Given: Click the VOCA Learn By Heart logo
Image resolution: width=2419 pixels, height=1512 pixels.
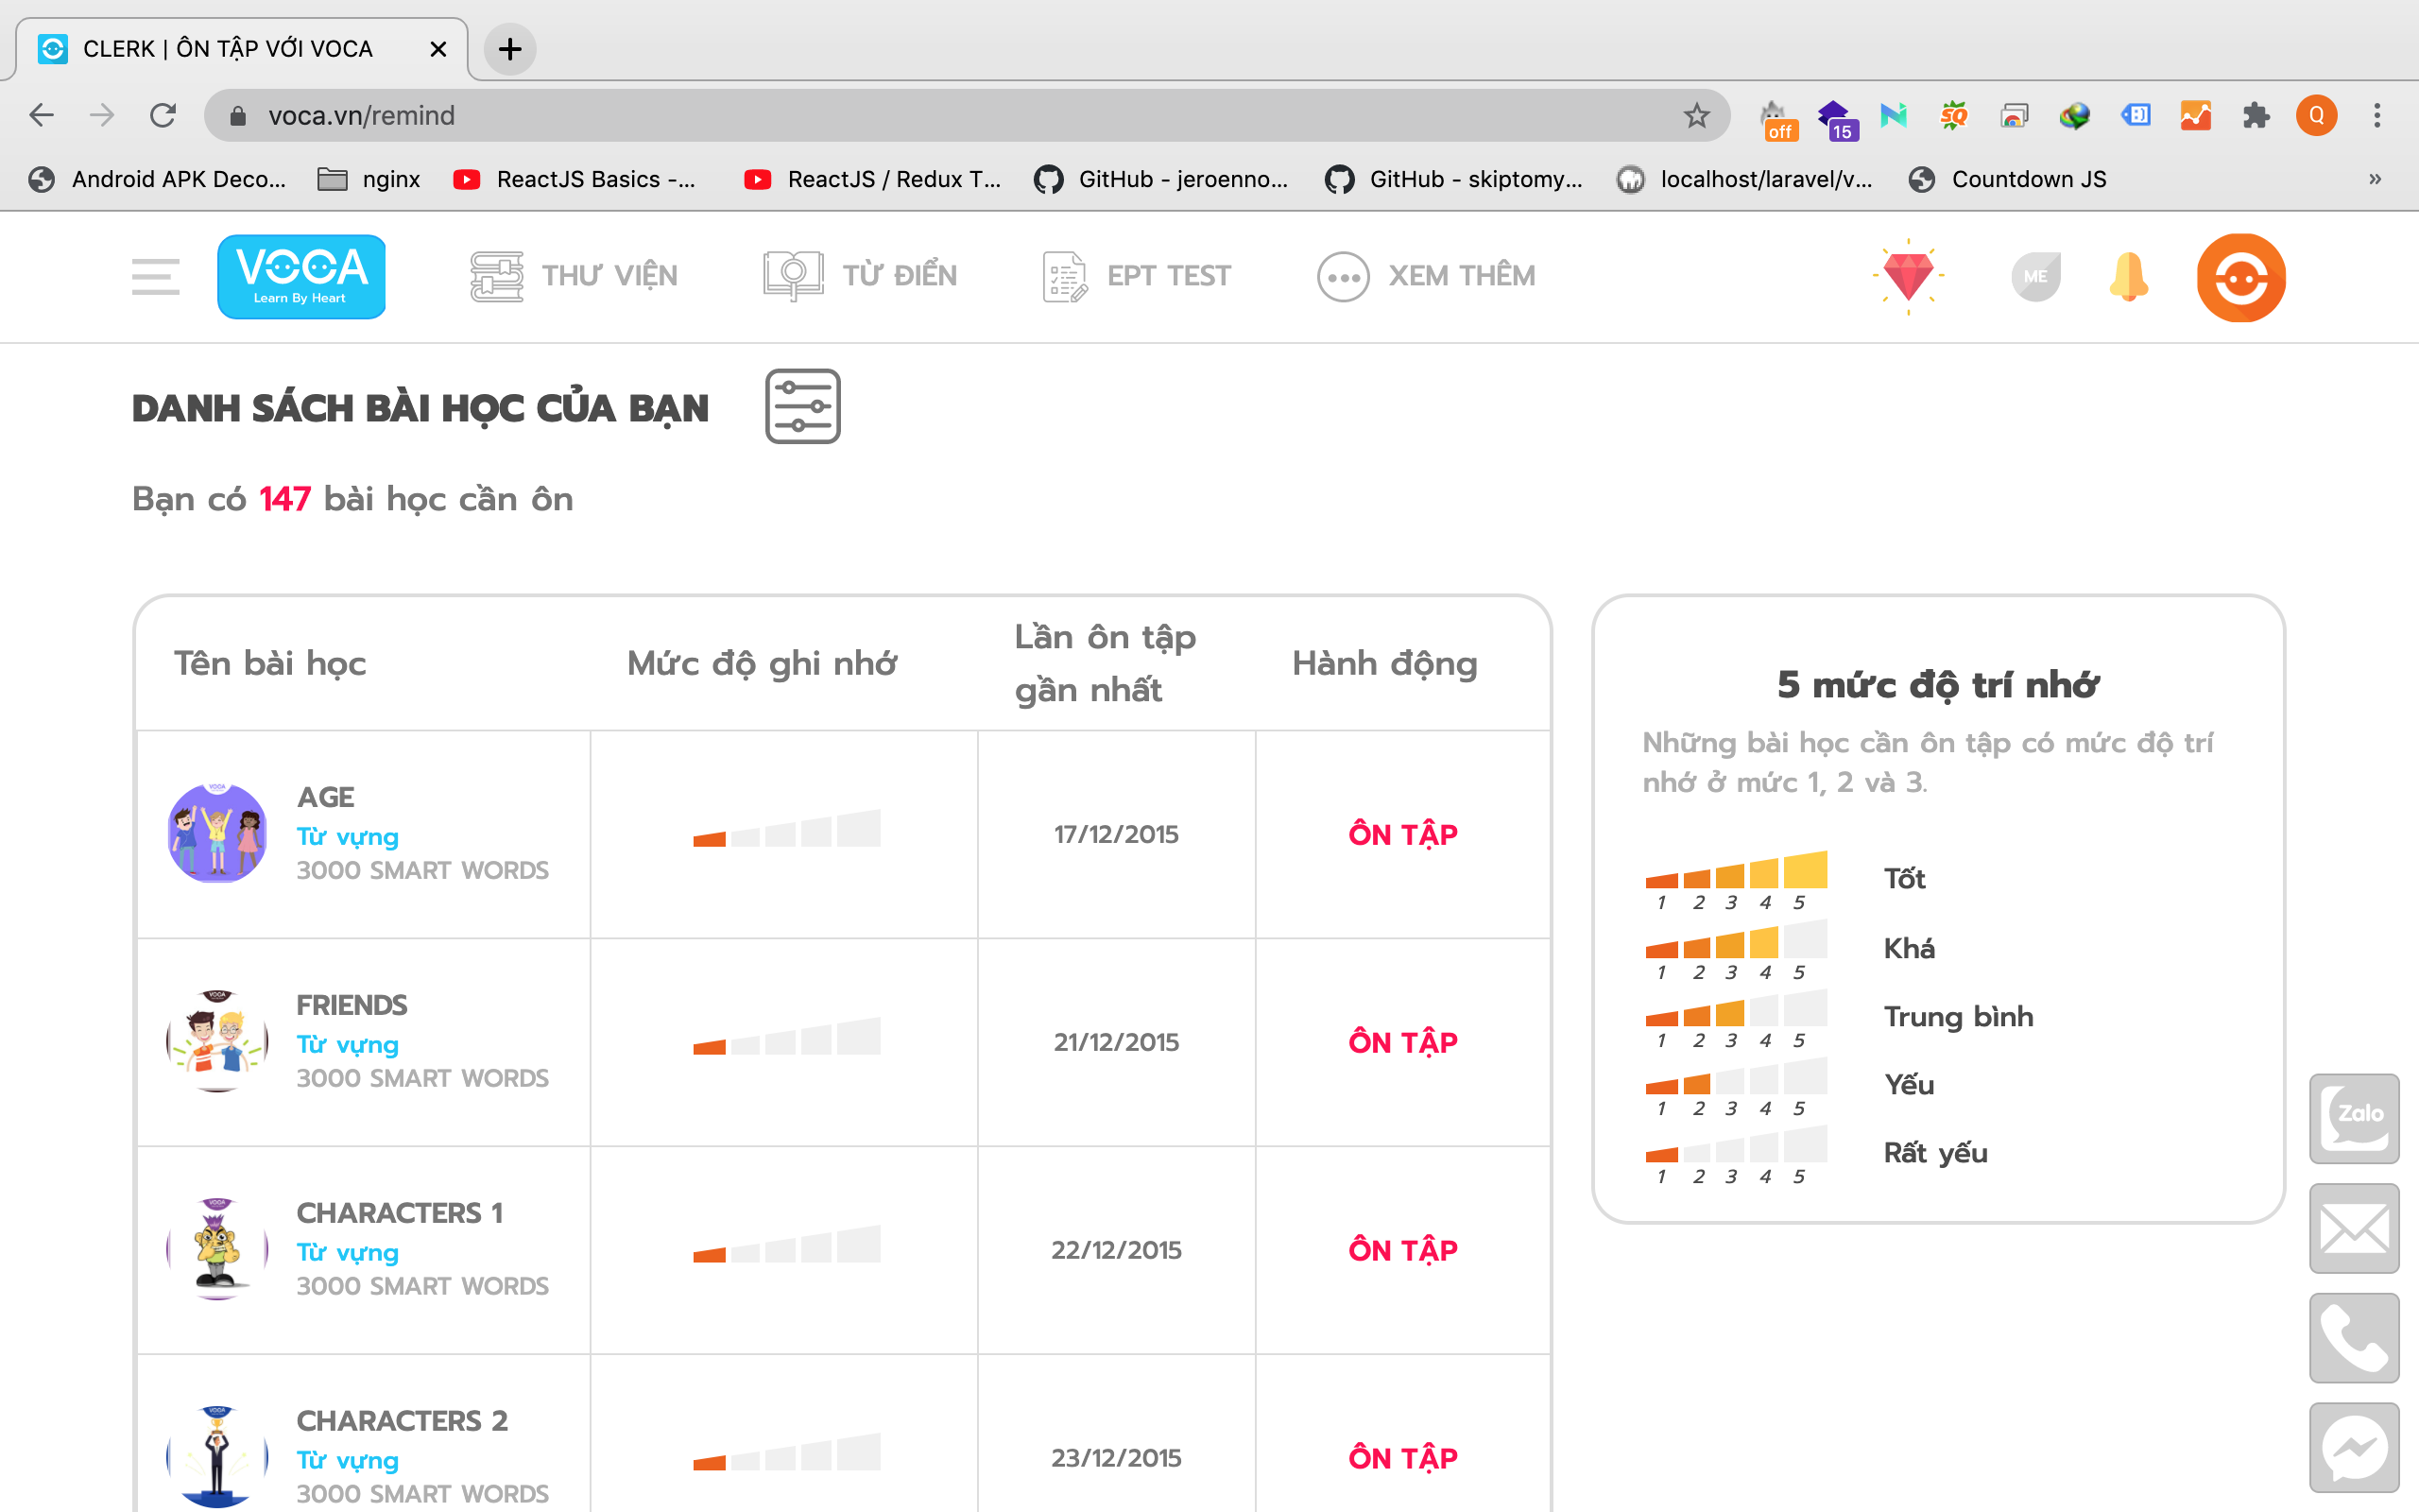Looking at the screenshot, I should point(300,276).
